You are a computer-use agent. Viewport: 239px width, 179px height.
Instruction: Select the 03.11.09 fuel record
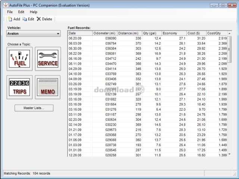pos(148,114)
